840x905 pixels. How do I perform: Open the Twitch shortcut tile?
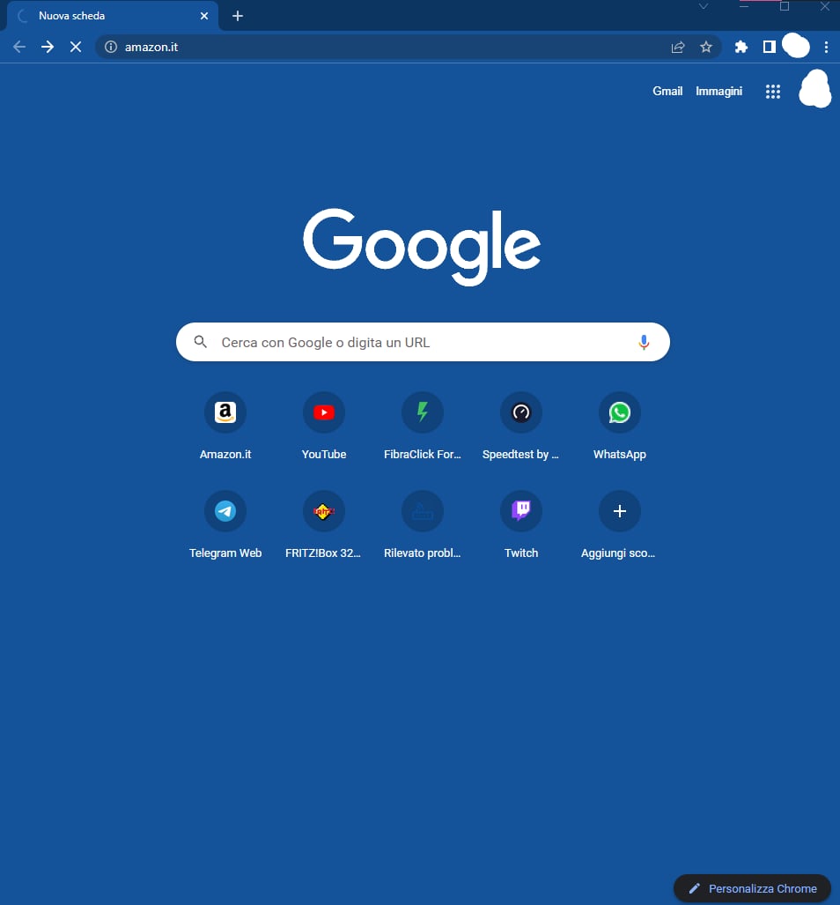point(521,526)
